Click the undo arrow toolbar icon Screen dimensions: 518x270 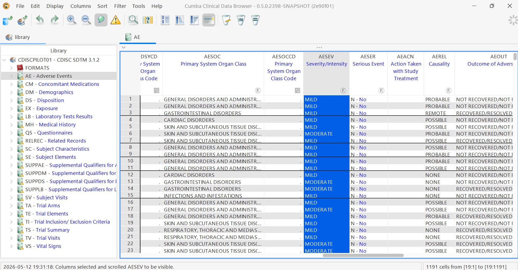[x=40, y=20]
